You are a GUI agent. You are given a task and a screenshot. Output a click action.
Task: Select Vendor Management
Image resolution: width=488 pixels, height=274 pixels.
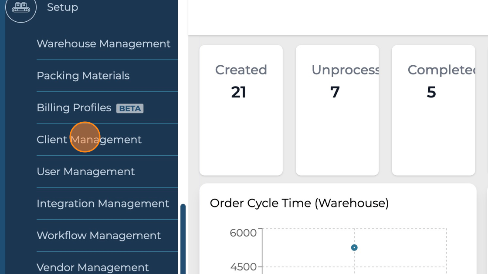[92, 267]
